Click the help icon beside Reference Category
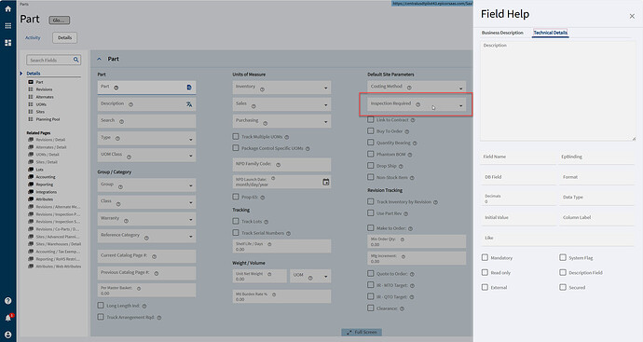643x342 pixels. click(x=146, y=238)
